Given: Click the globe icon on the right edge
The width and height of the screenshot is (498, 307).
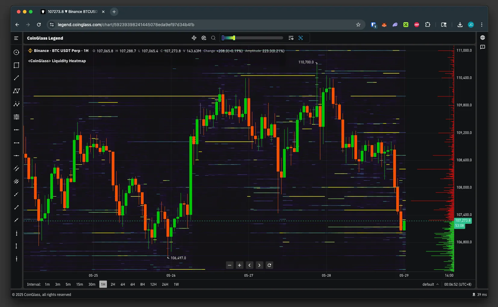Looking at the screenshot, I should click(x=483, y=38).
